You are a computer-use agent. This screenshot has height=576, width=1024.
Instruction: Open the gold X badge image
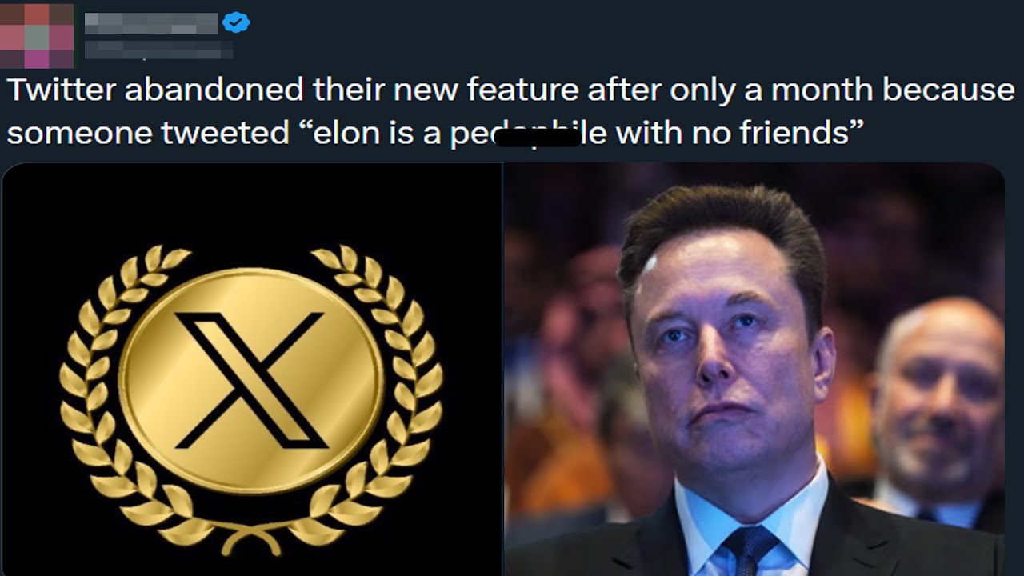pyautogui.click(x=252, y=369)
